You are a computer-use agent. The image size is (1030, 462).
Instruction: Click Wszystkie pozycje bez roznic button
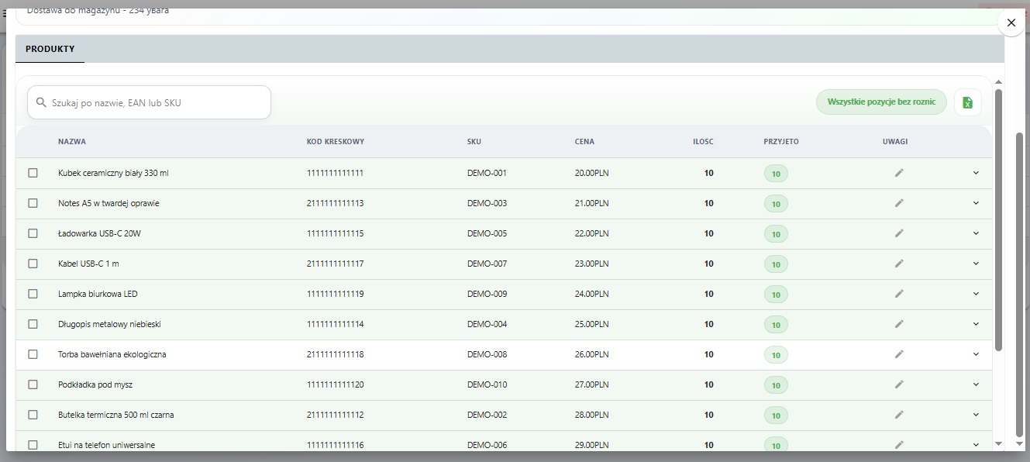coord(881,102)
